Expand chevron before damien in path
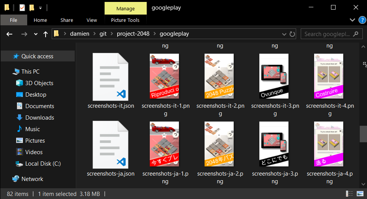The height and width of the screenshot is (199, 367). pyautogui.click(x=65, y=34)
